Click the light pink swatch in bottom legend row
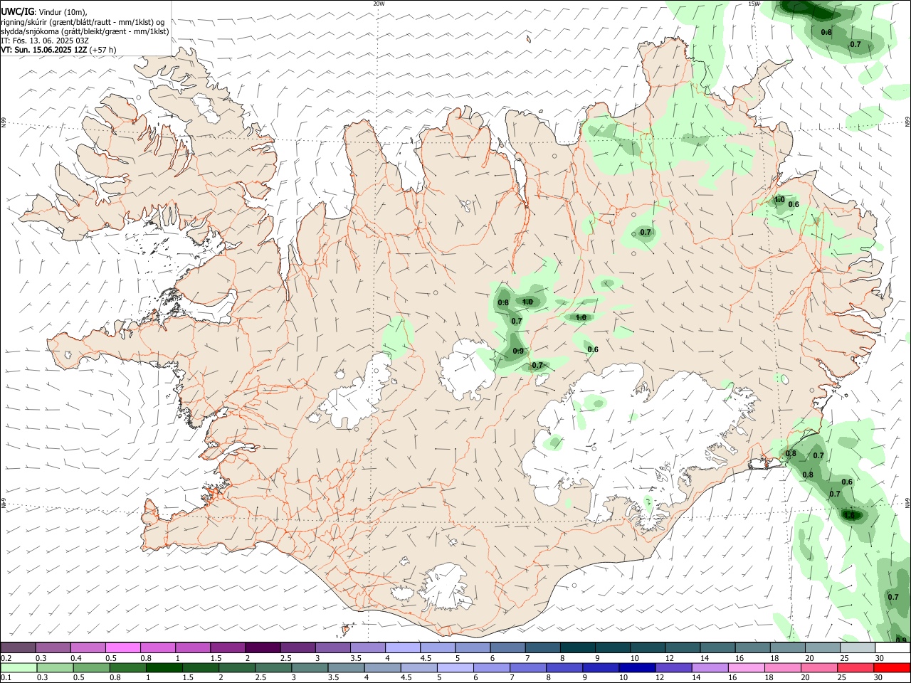This screenshot has height=683, width=911. [x=745, y=667]
